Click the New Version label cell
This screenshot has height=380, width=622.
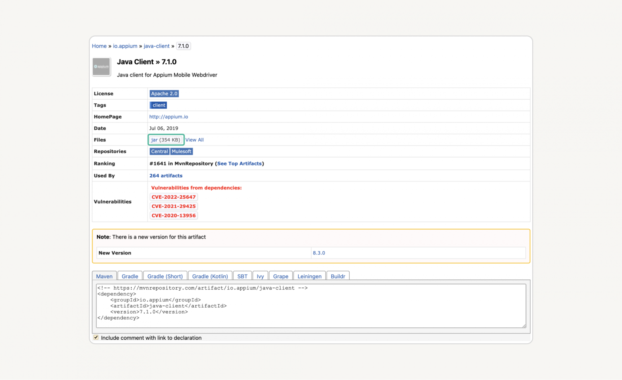(204, 253)
